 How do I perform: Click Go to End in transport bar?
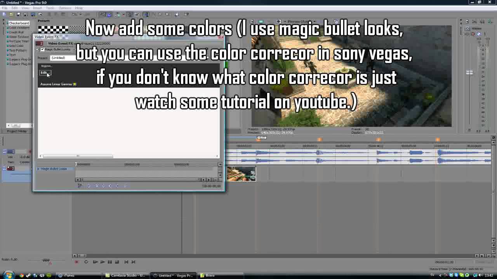(x=133, y=262)
